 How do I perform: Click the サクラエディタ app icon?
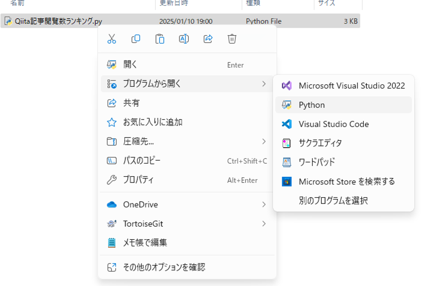pos(287,143)
